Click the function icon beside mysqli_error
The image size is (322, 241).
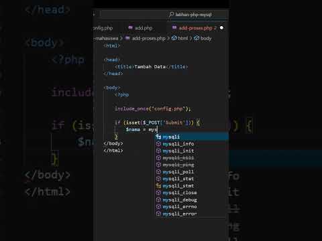[158, 214]
